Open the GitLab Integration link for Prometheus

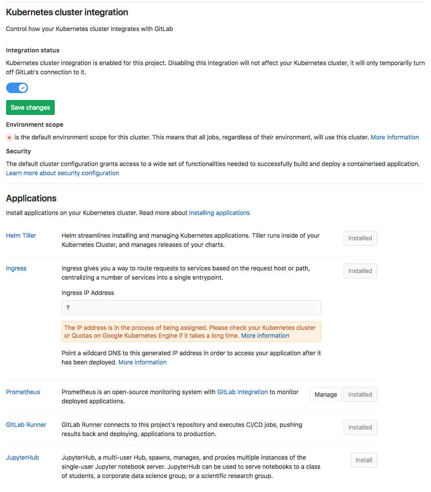(242, 392)
